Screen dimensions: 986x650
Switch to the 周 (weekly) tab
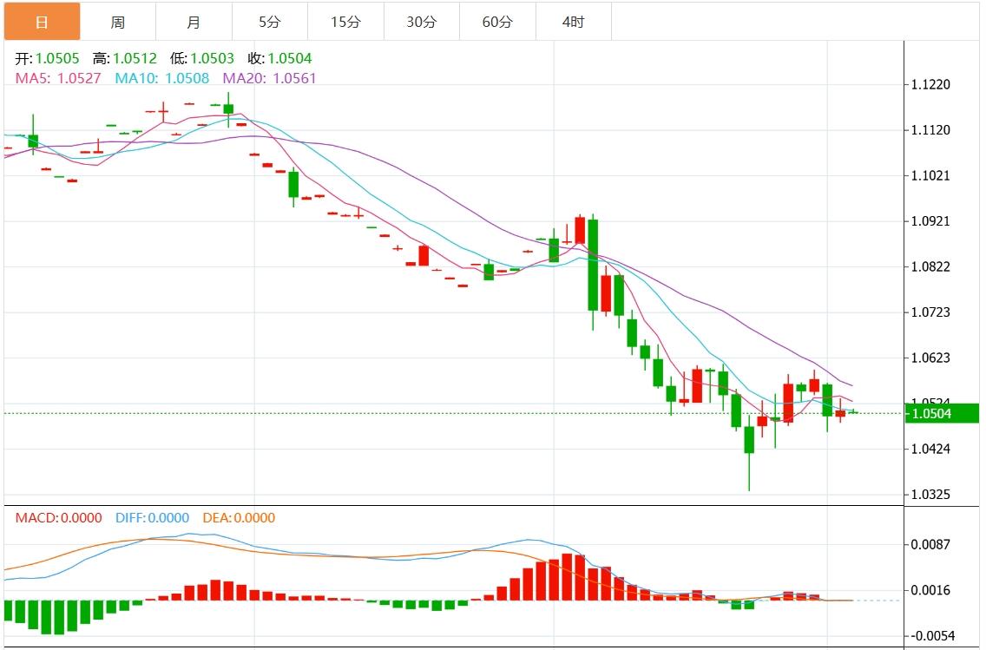coord(117,22)
